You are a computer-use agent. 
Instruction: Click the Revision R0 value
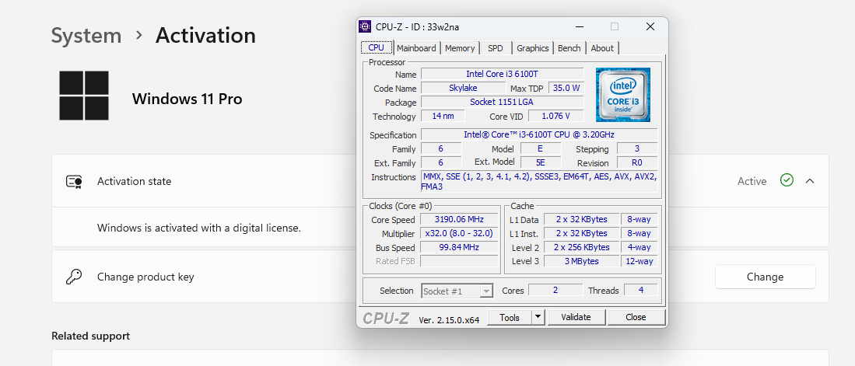637,162
